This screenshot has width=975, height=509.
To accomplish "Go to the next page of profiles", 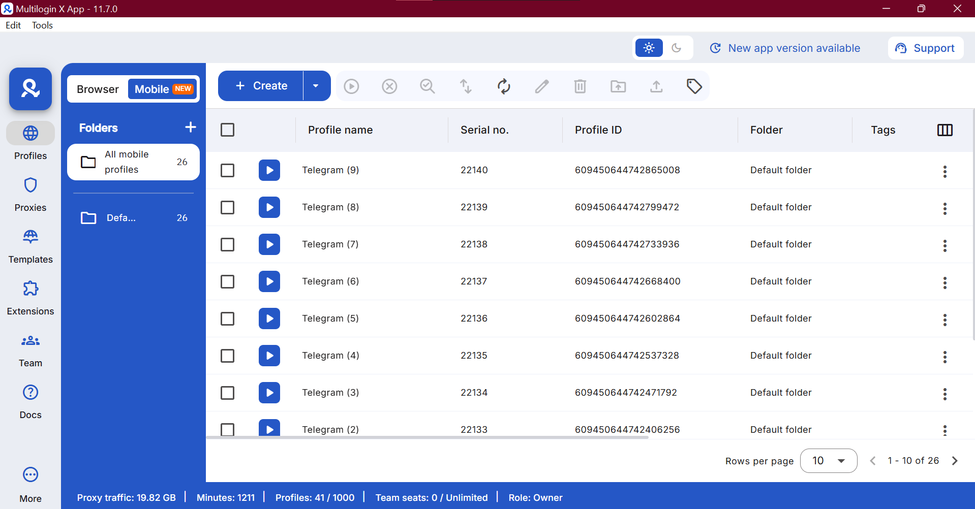I will pos(955,461).
